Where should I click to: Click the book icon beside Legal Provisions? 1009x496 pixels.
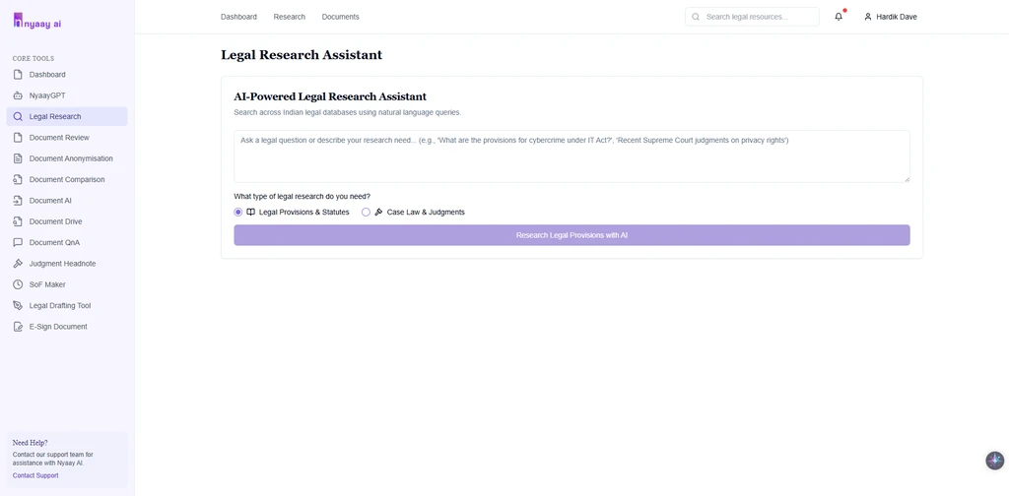tap(251, 212)
